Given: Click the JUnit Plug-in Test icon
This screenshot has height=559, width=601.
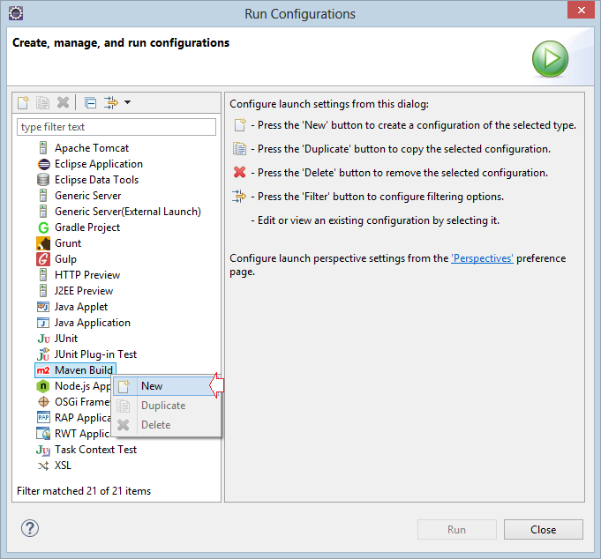Looking at the screenshot, I should pyautogui.click(x=43, y=354).
